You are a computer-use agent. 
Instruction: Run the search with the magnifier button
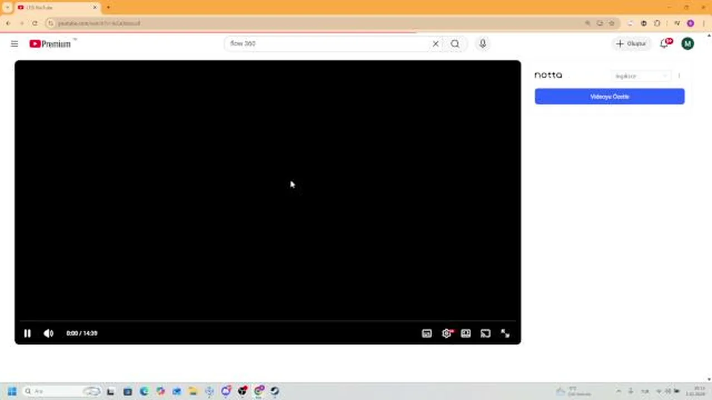pyautogui.click(x=455, y=43)
